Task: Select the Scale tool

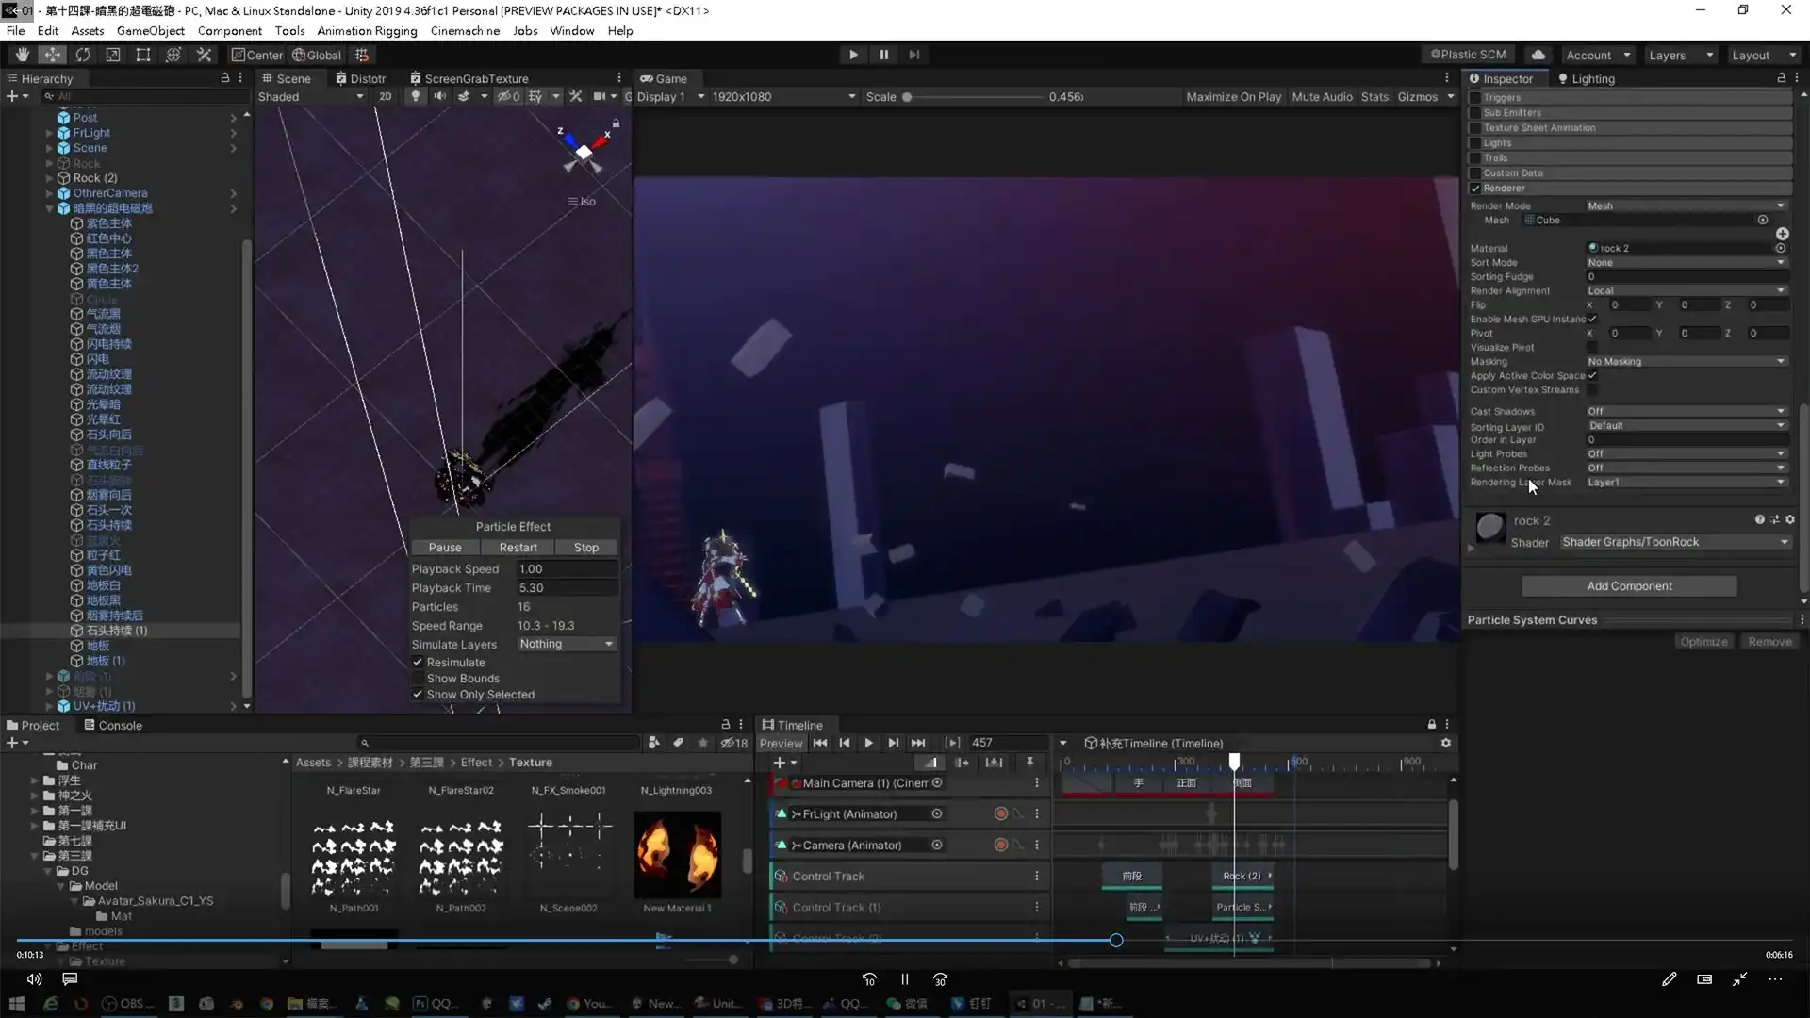Action: [x=113, y=54]
